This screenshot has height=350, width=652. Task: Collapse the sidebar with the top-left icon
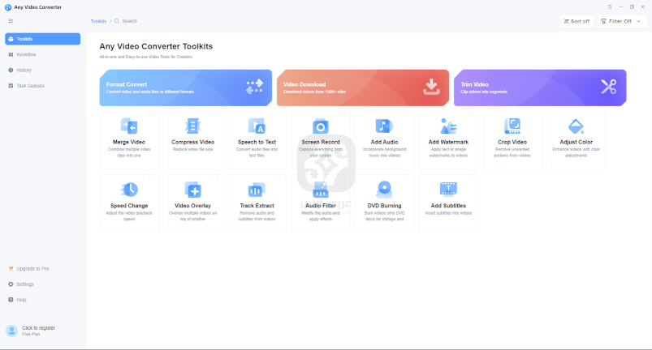(x=11, y=21)
